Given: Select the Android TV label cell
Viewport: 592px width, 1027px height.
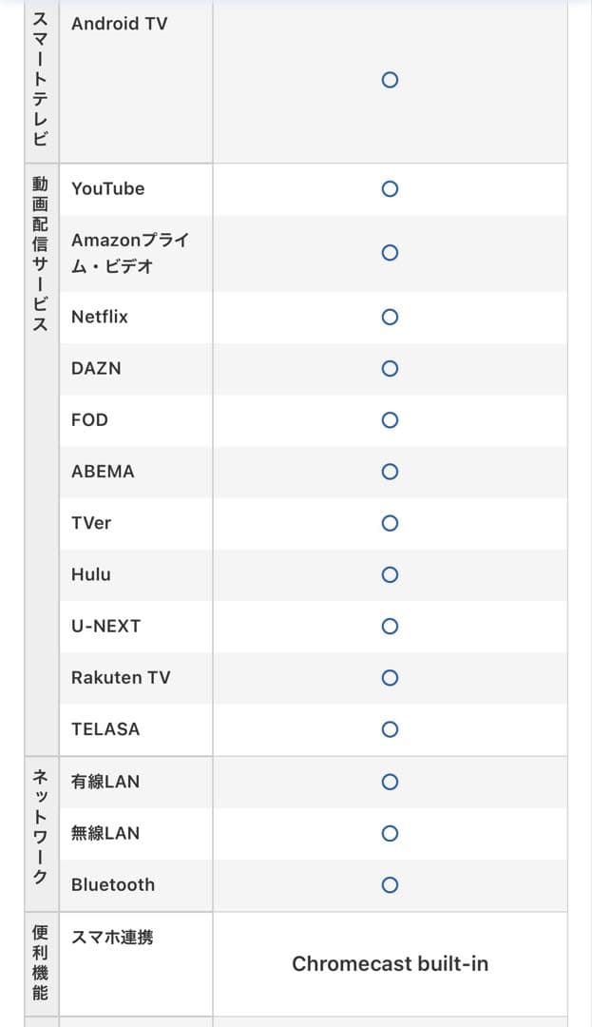Looking at the screenshot, I should [x=120, y=24].
